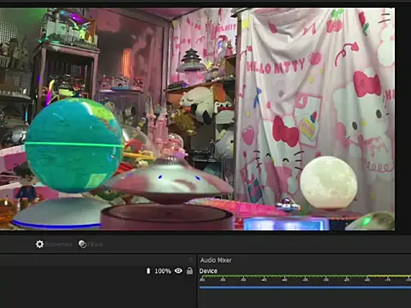This screenshot has width=411, height=308.
Task: Select the source row in Sources list
Action: pyautogui.click(x=98, y=270)
